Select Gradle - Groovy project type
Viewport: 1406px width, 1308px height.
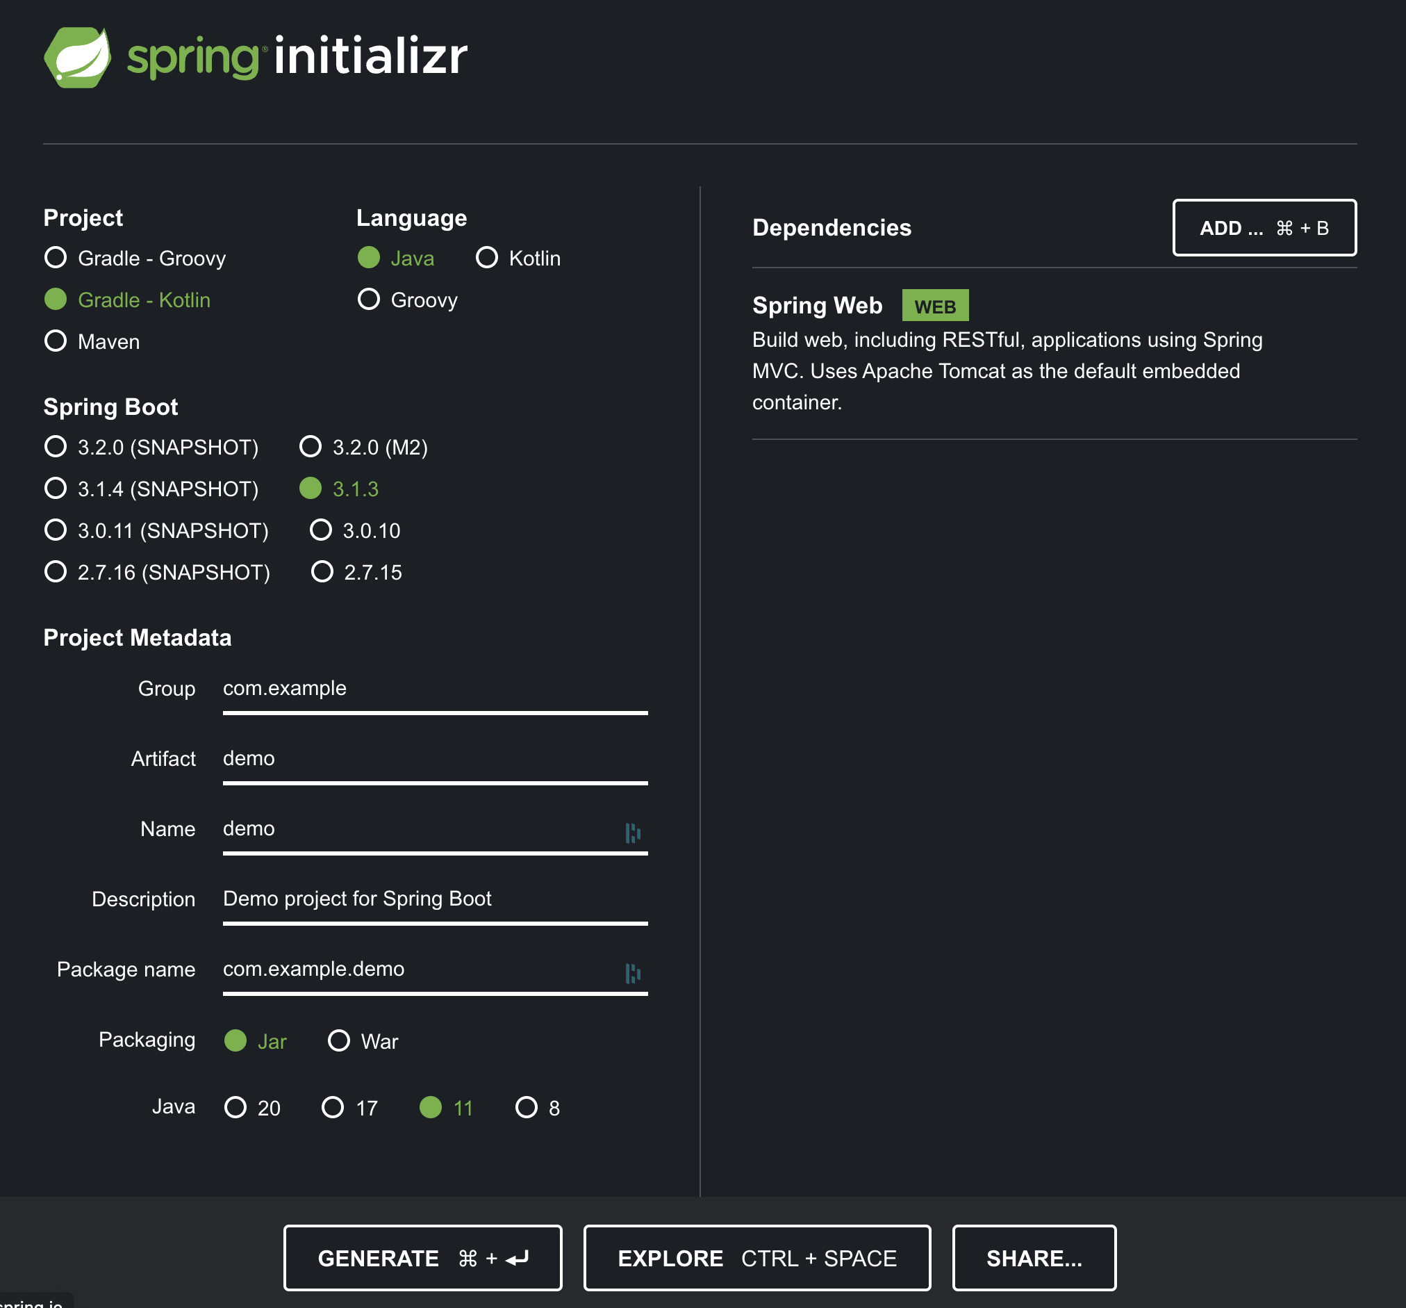point(135,259)
